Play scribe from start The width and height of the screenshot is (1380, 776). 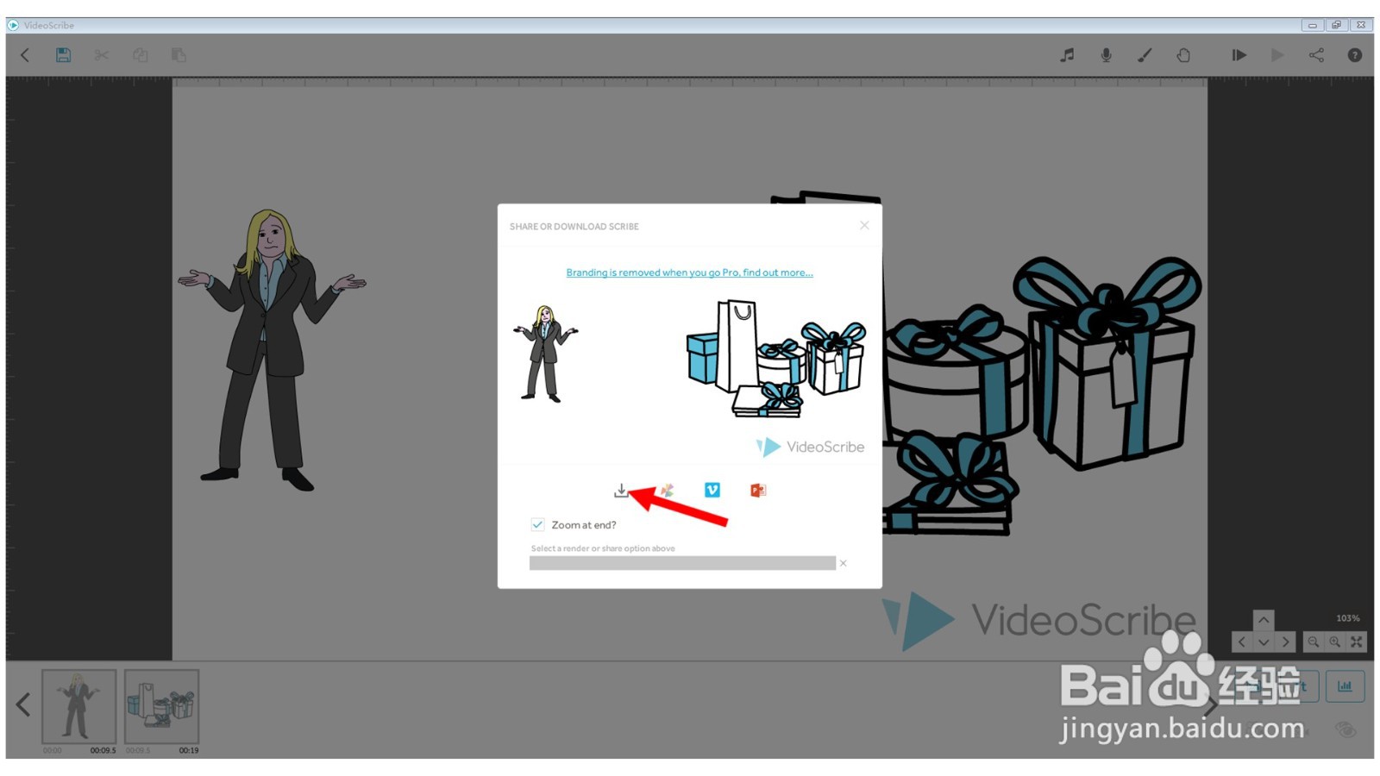[x=1239, y=55]
